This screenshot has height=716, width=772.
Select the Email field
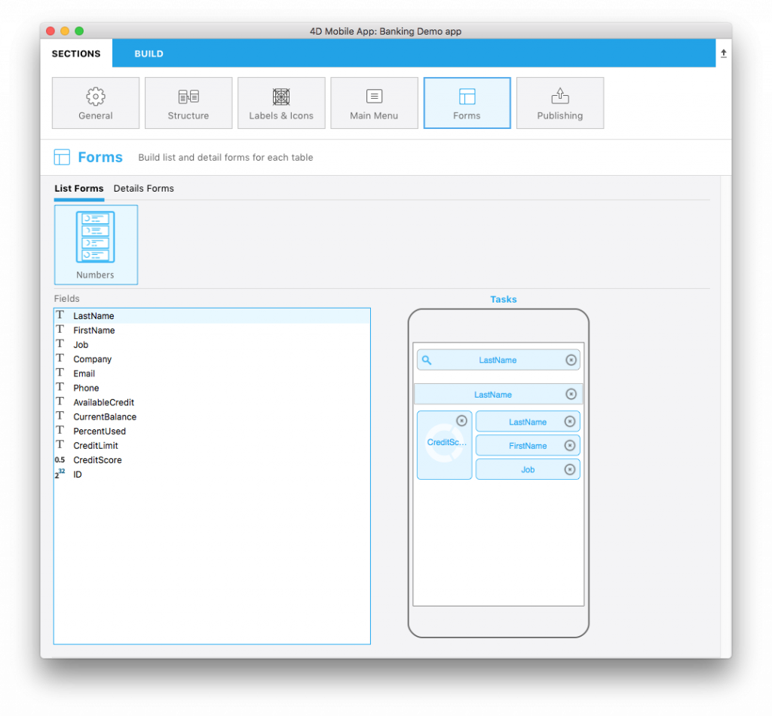tap(212, 373)
